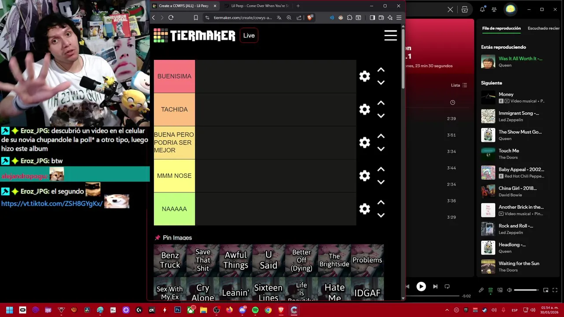Move BUENA PERO PODRIA SER MEJOR tier down
Screen dimensions: 564x317
pos(381,149)
